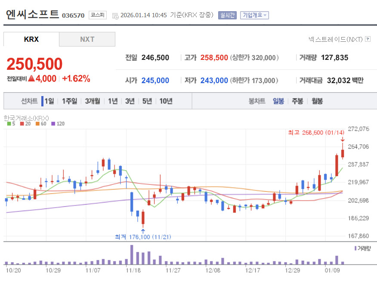The width and height of the screenshot is (377, 283).
Task: Click the 10/20 date axis label
Action: point(13,271)
